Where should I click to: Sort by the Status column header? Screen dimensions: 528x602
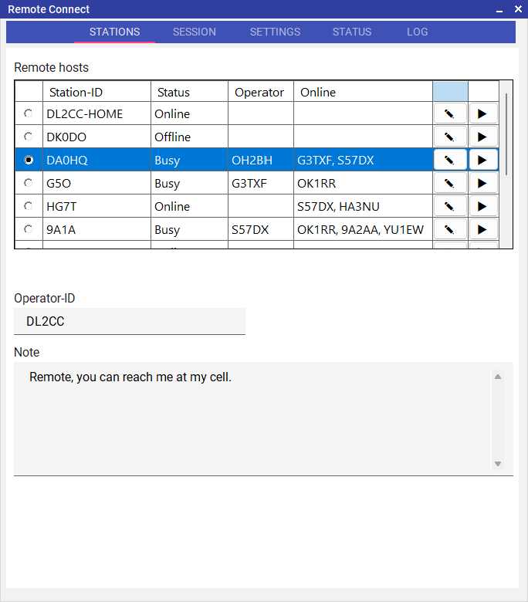(190, 92)
